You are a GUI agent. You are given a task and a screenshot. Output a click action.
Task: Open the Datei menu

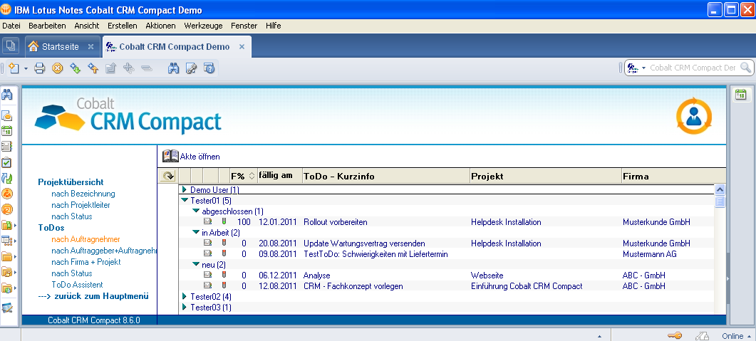point(11,26)
